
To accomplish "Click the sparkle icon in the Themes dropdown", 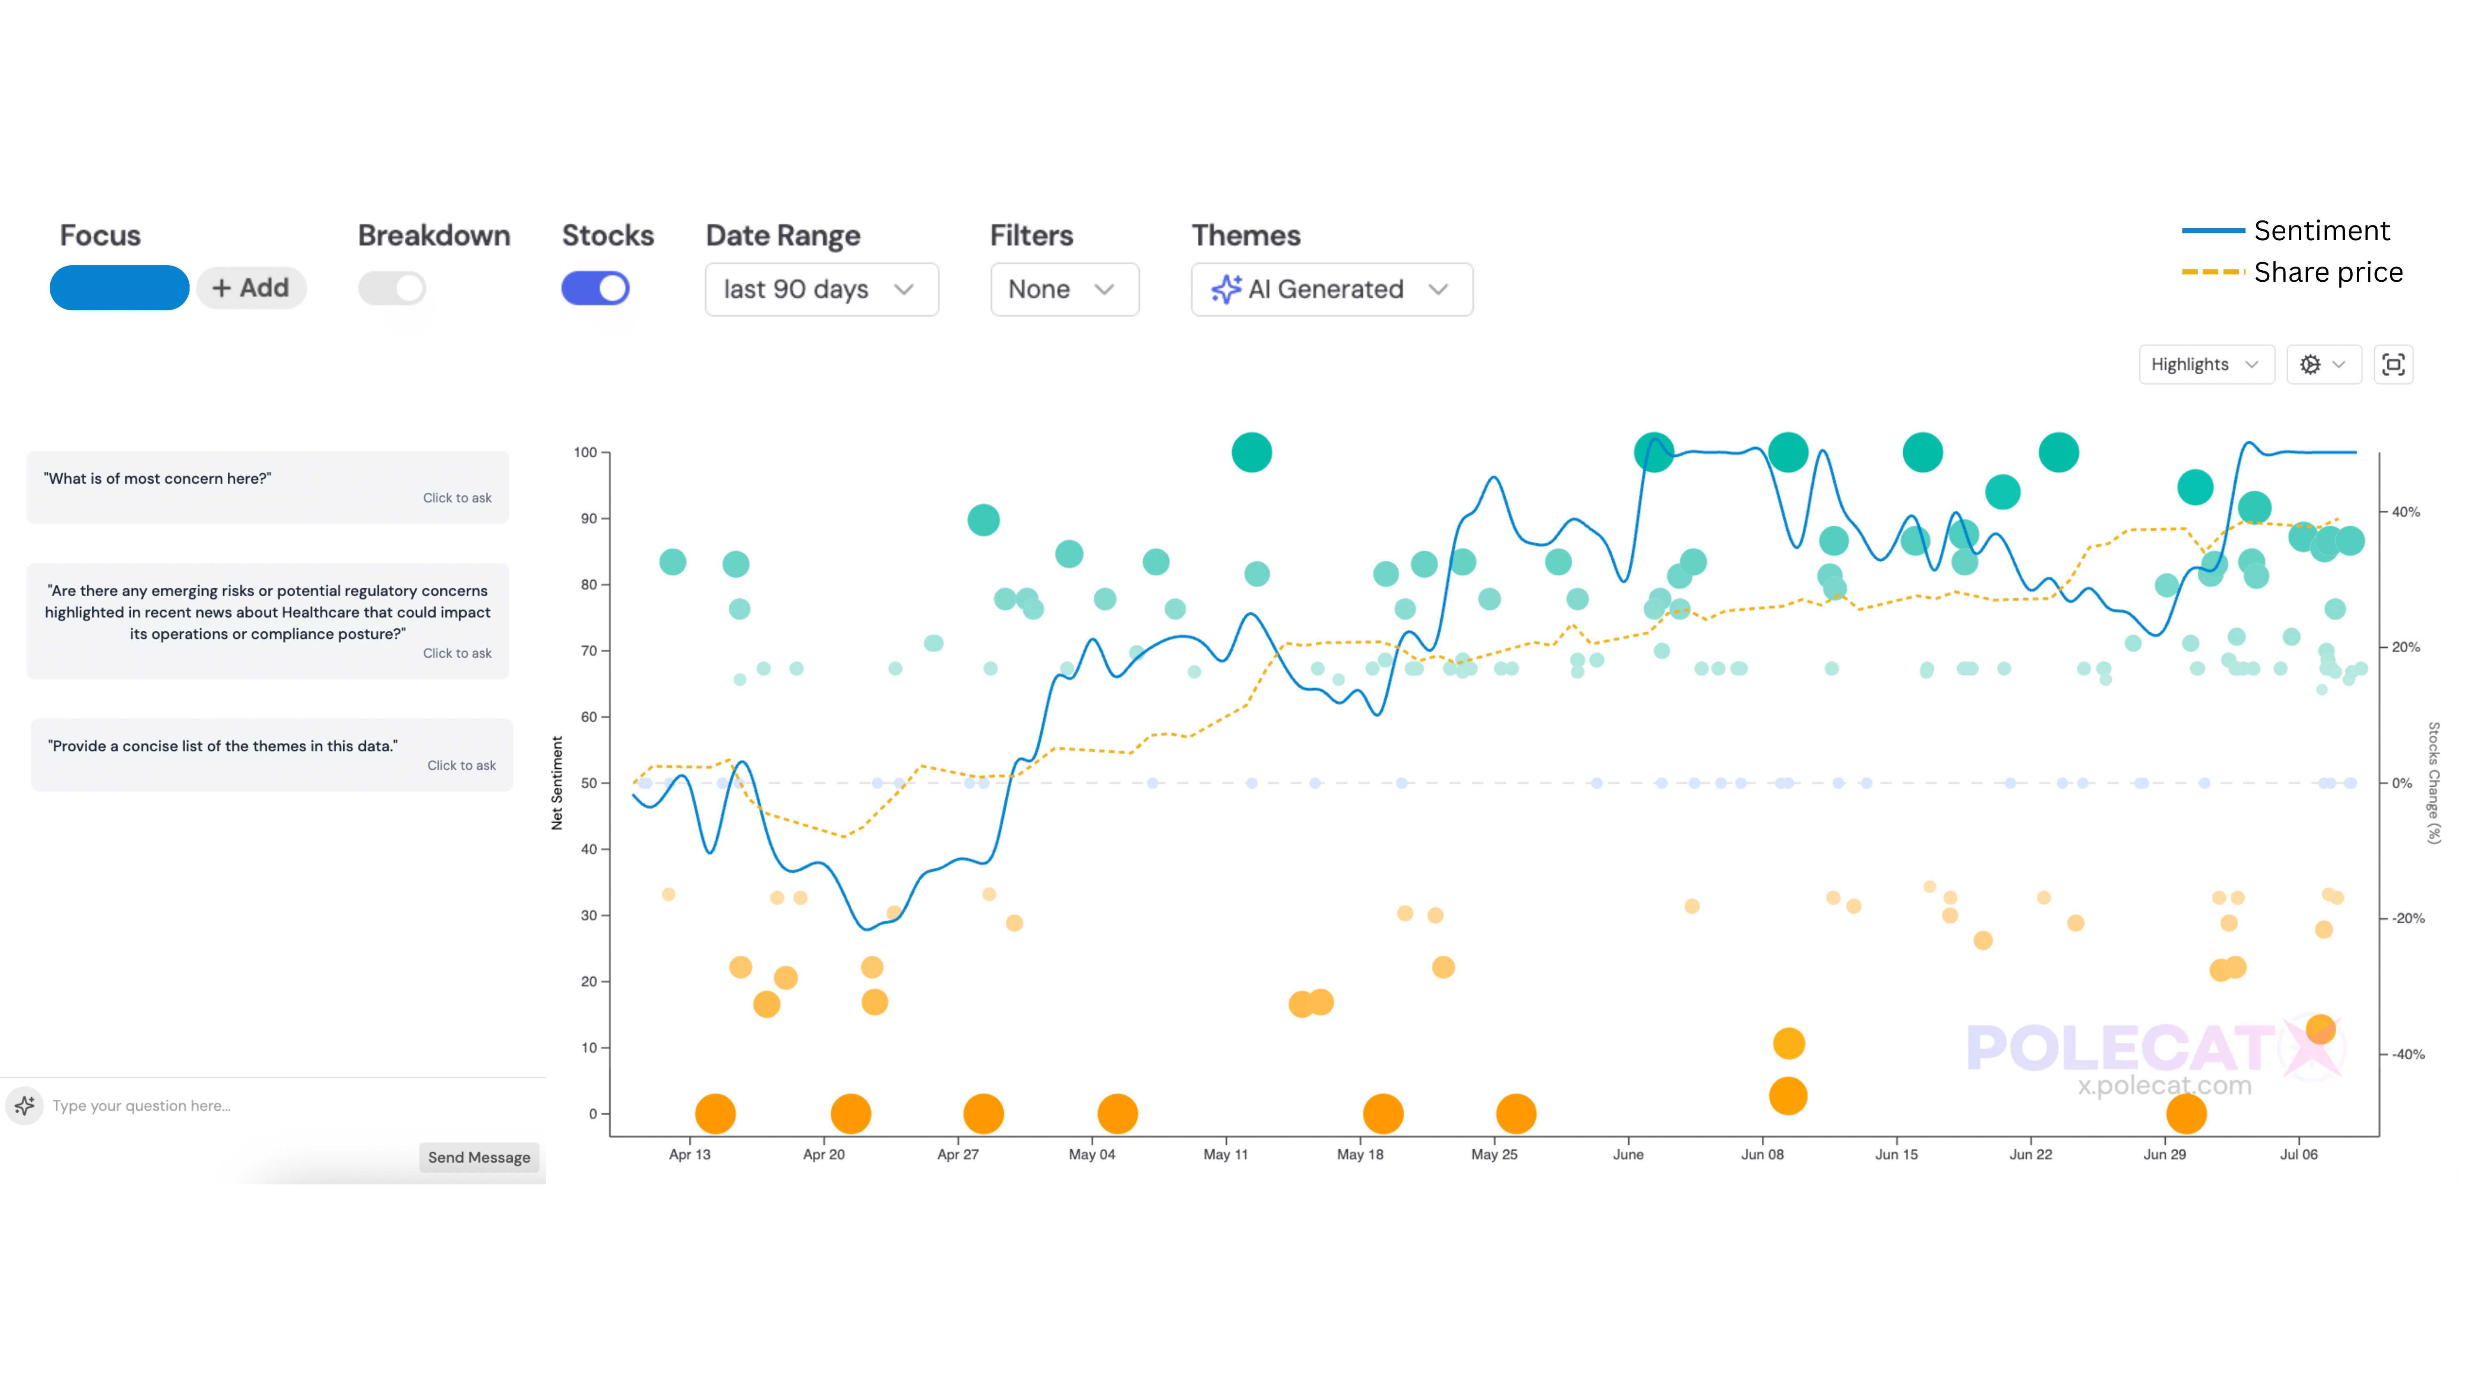I will (x=1226, y=289).
